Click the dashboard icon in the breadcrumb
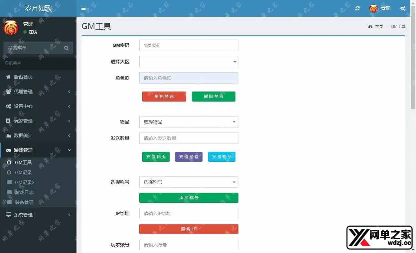The width and height of the screenshot is (416, 253). [x=370, y=27]
